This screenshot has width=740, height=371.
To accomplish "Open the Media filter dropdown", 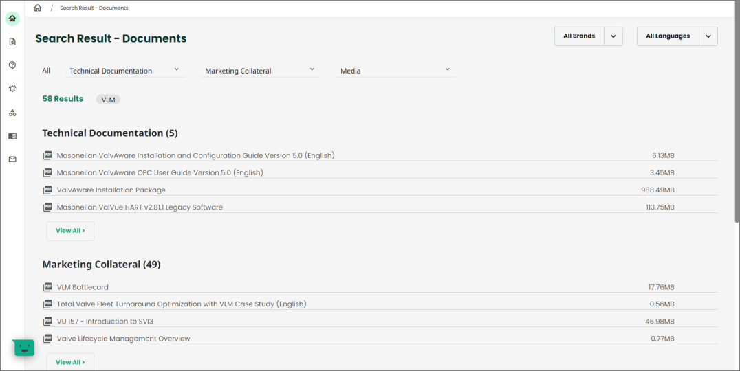I will pyautogui.click(x=395, y=71).
